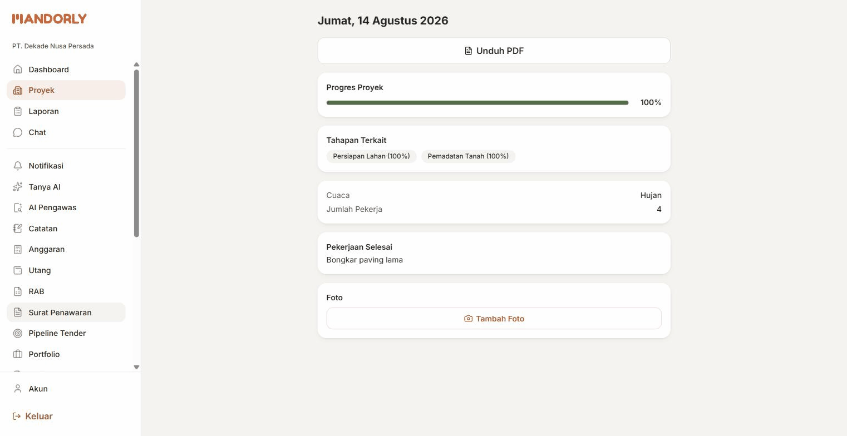This screenshot has height=436, width=847.
Task: Open the Catatan label in sidebar
Action: coord(43,229)
